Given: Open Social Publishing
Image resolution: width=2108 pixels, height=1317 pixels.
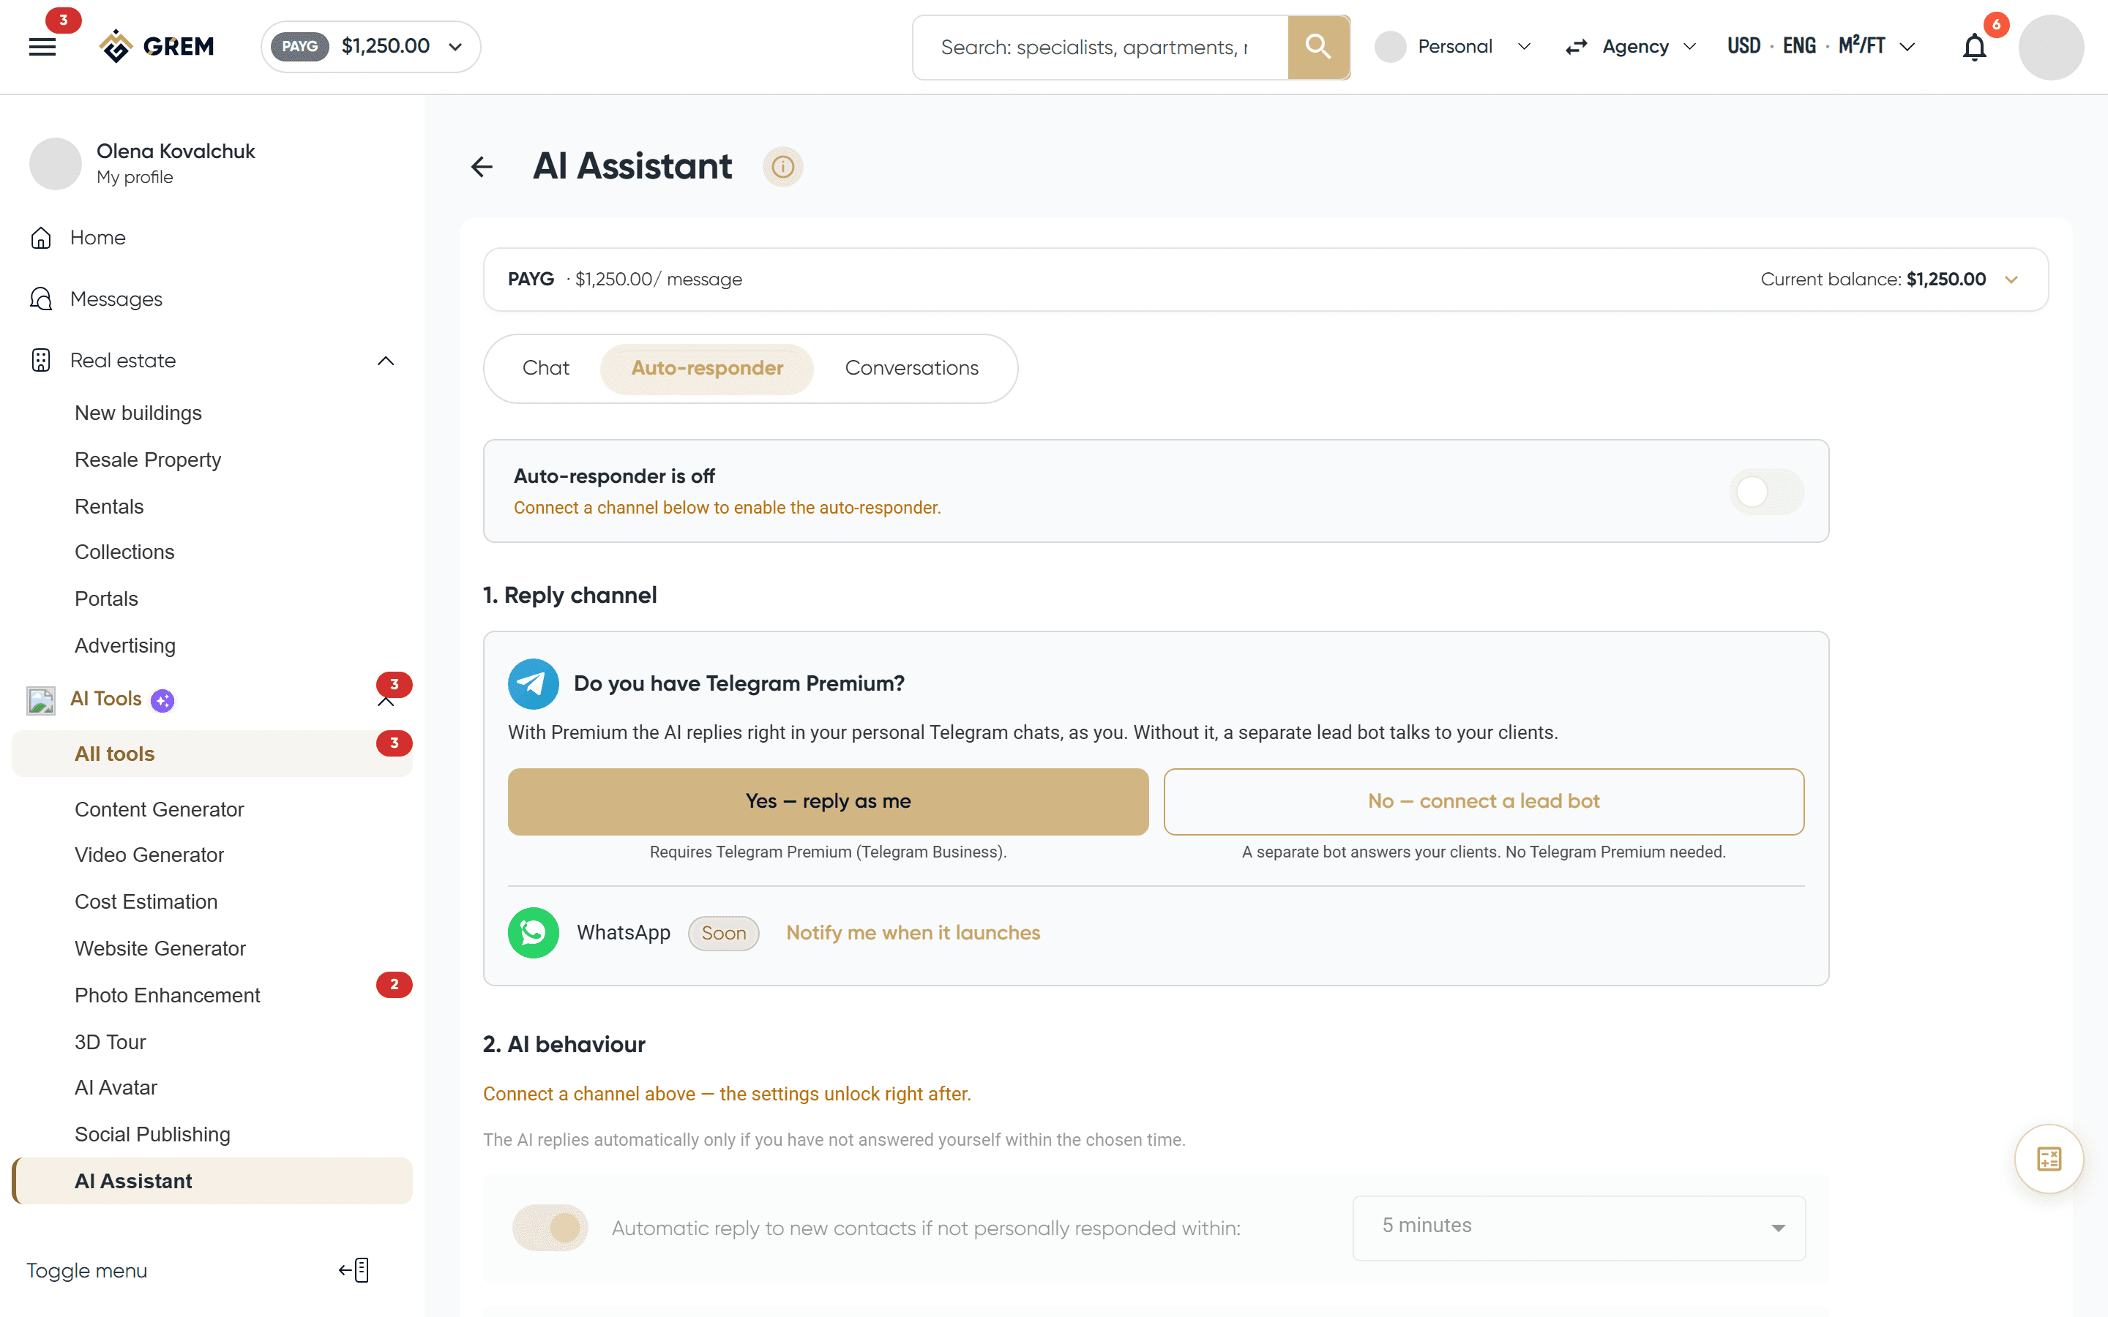Looking at the screenshot, I should 152,1134.
